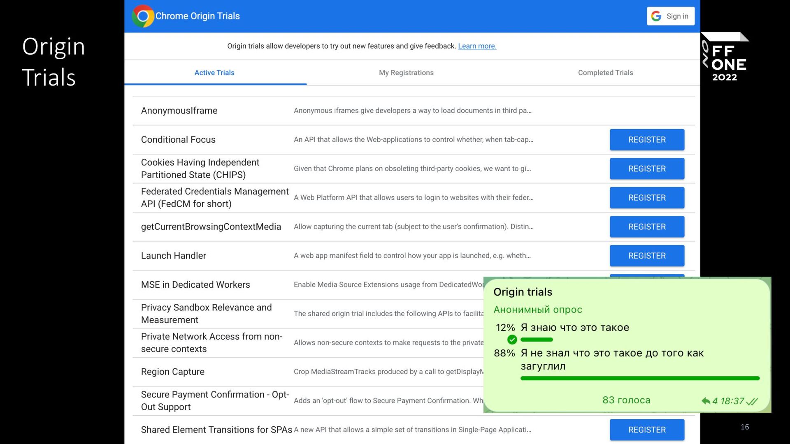Image resolution: width=790 pixels, height=444 pixels.
Task: Click the Conditional Focus description text
Action: click(414, 140)
